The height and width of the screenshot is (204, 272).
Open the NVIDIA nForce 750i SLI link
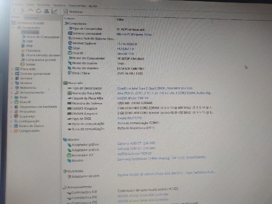pos(133,98)
